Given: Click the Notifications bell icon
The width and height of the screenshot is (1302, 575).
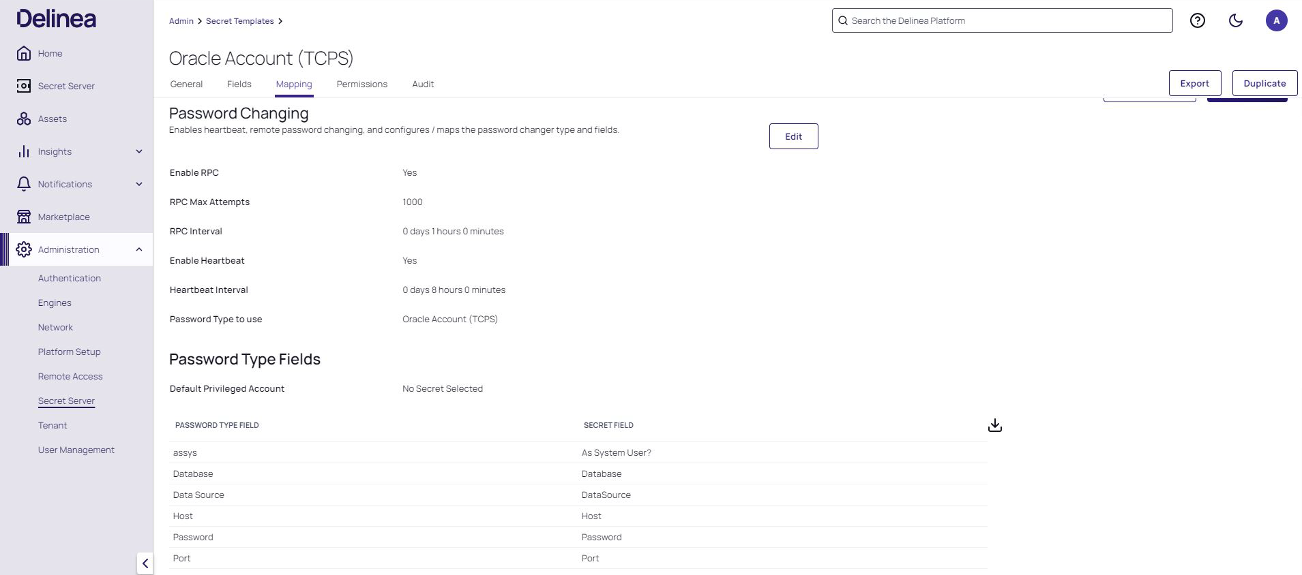Looking at the screenshot, I should pyautogui.click(x=24, y=184).
